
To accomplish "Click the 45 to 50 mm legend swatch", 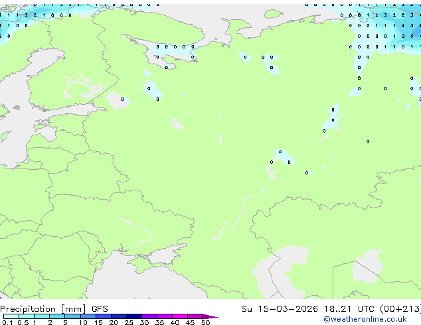I will tap(195, 316).
